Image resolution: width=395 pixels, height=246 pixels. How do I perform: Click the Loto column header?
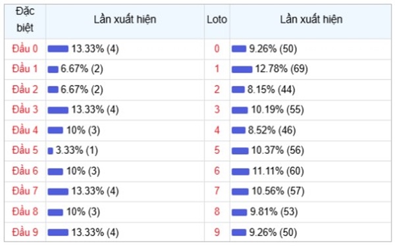[217, 20]
